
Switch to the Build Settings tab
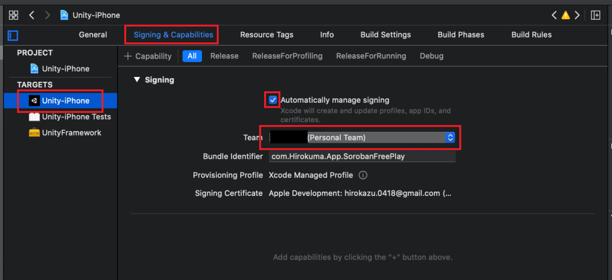(x=385, y=35)
